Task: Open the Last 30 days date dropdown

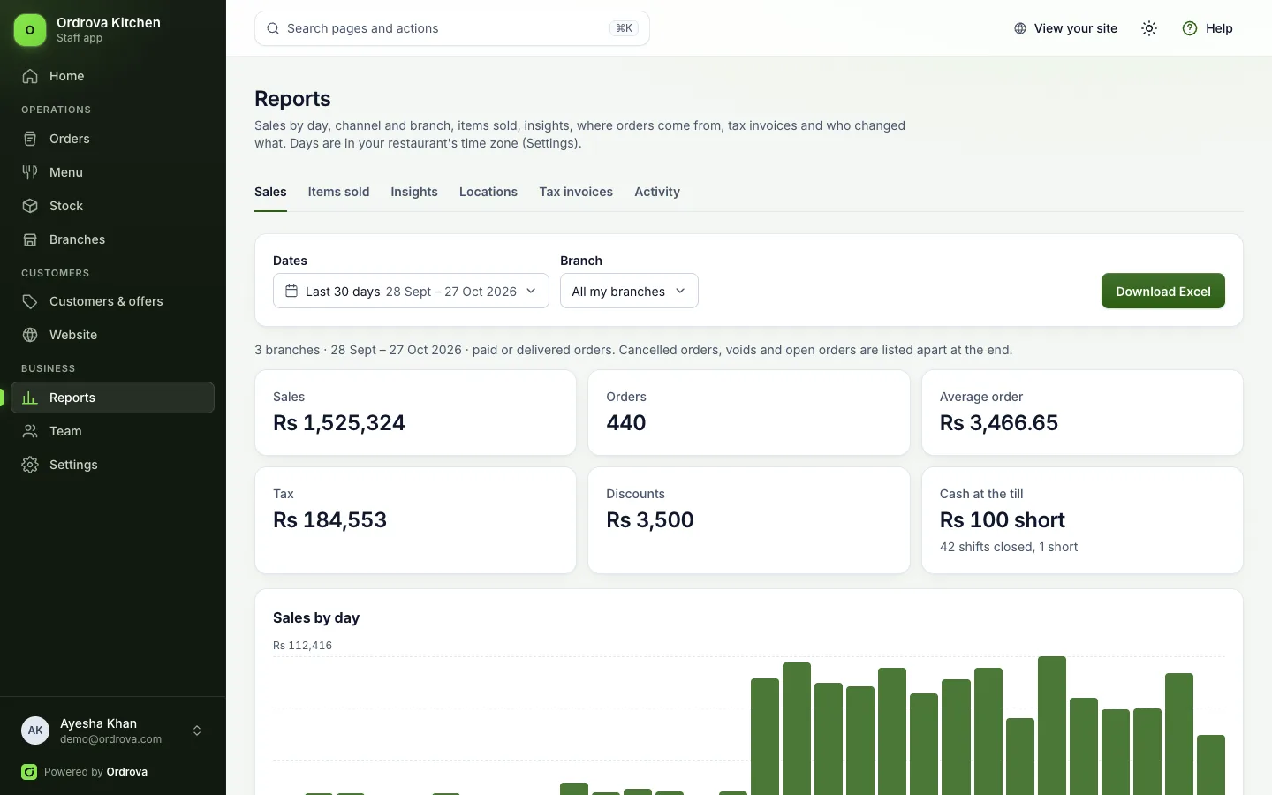Action: pyautogui.click(x=411, y=291)
